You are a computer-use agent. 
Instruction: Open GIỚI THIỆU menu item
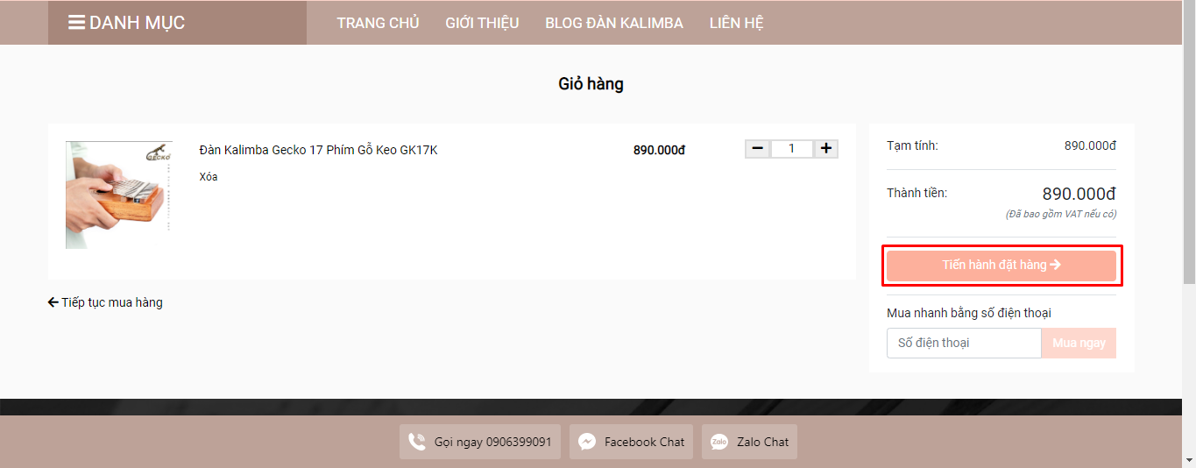482,23
